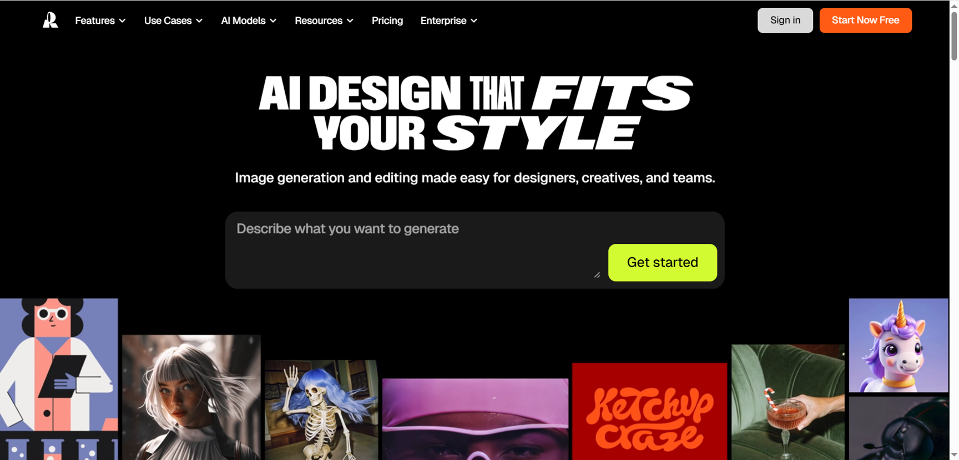
Task: Select the blue-haired skeleton image
Action: pos(321,410)
